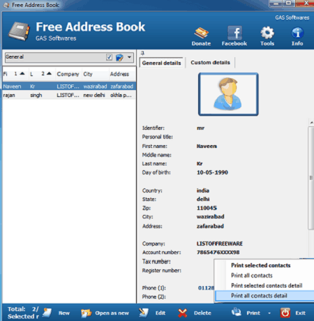The height and width of the screenshot is (321, 314).
Task: Click the Exit power icon
Action: (285, 313)
